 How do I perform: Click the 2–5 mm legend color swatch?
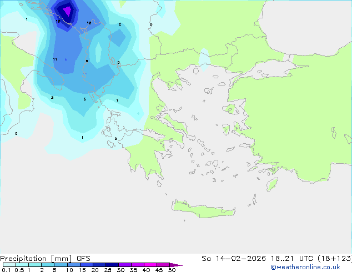click(48, 265)
